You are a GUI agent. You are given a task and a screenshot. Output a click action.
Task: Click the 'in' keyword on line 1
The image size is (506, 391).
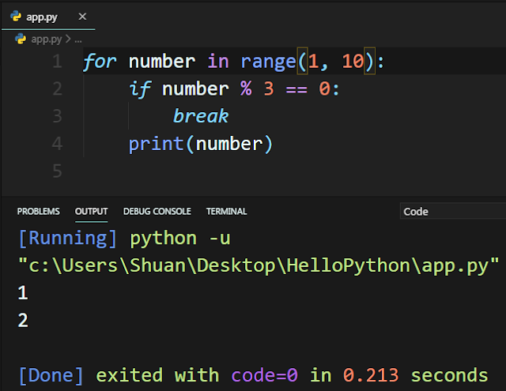[x=218, y=61]
